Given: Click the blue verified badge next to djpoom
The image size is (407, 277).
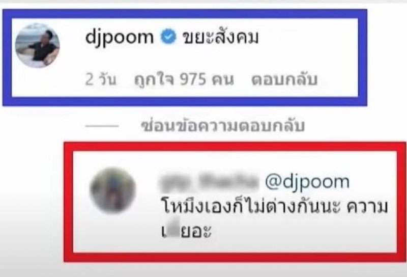Looking at the screenshot, I should [168, 37].
